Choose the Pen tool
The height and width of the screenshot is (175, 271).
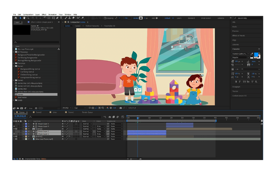57,18
